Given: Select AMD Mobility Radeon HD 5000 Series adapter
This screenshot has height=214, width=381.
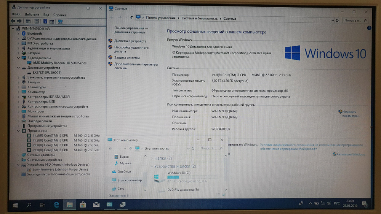Looking at the screenshot, I should click(59, 63).
